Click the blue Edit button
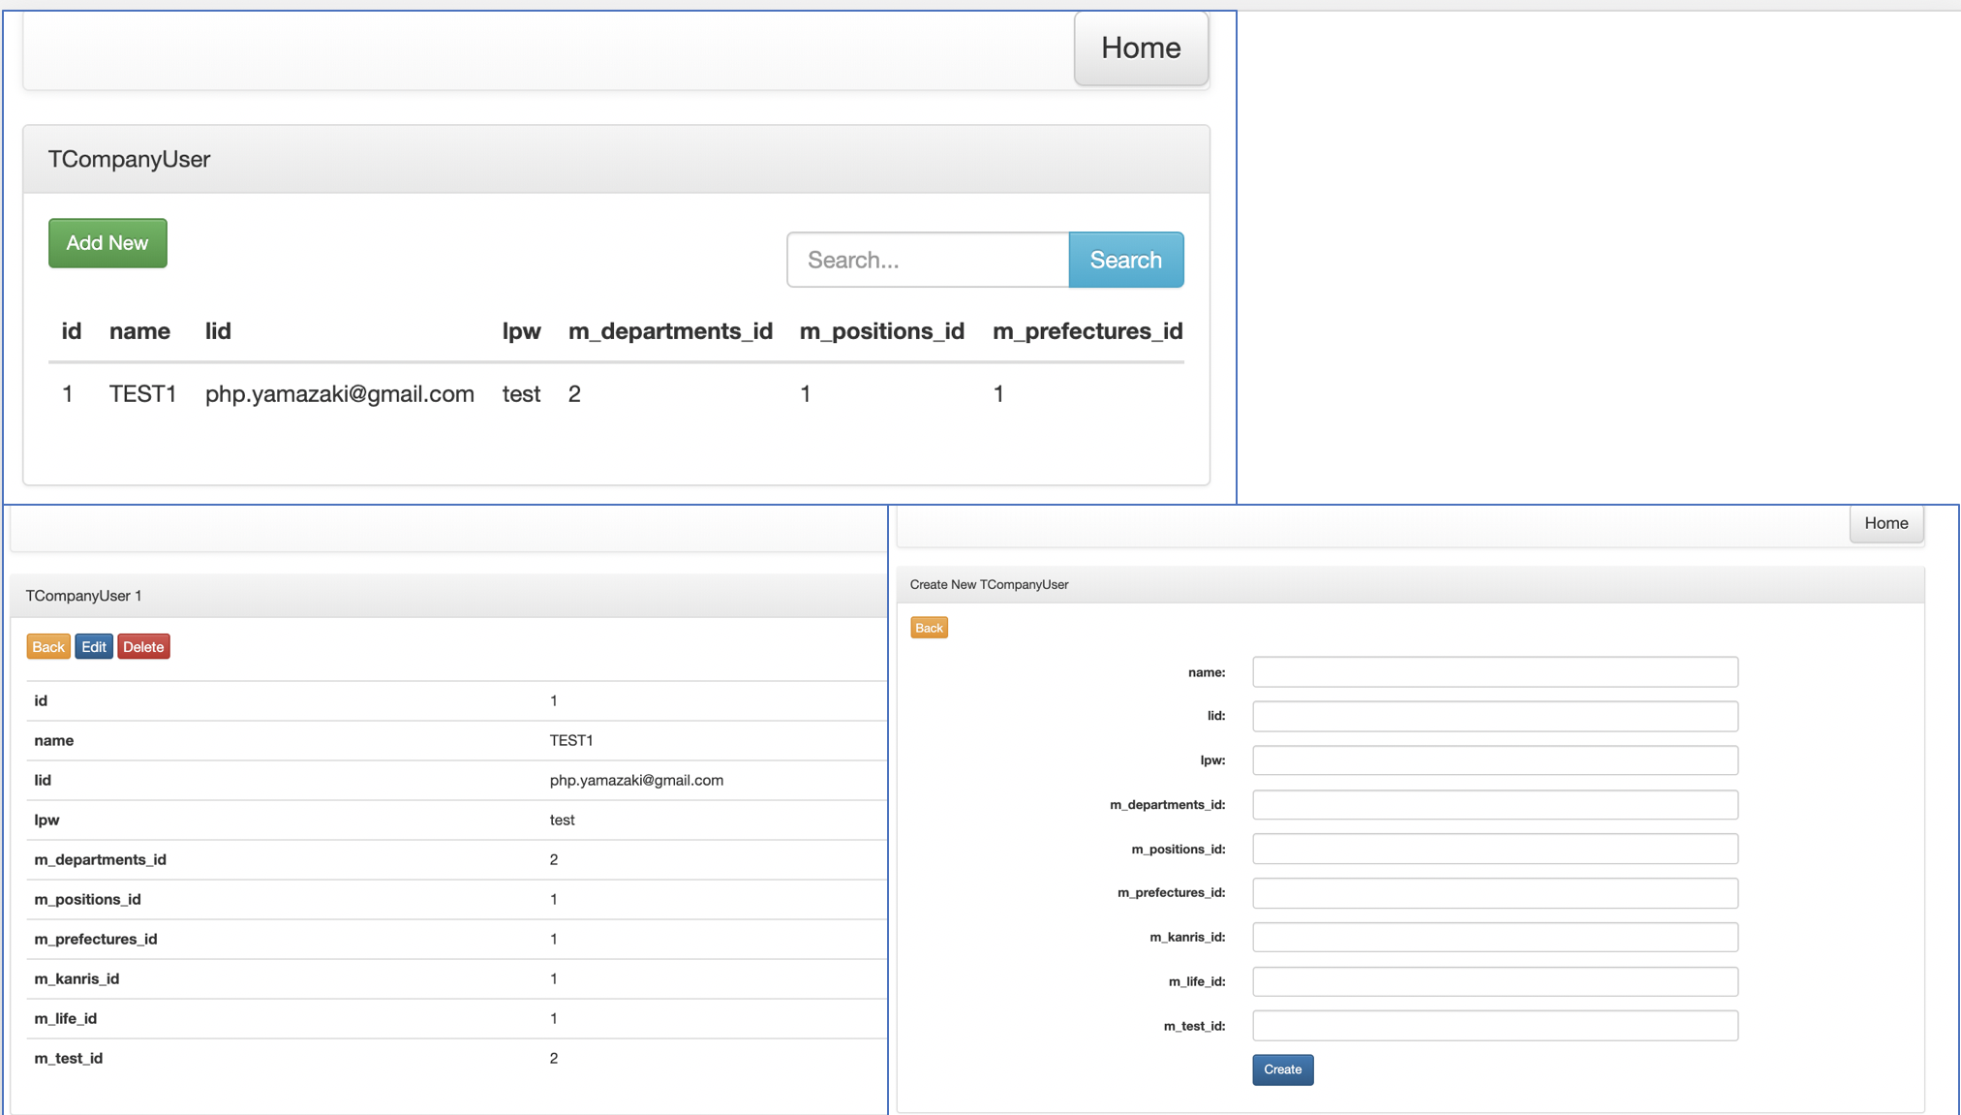 pyautogui.click(x=94, y=647)
